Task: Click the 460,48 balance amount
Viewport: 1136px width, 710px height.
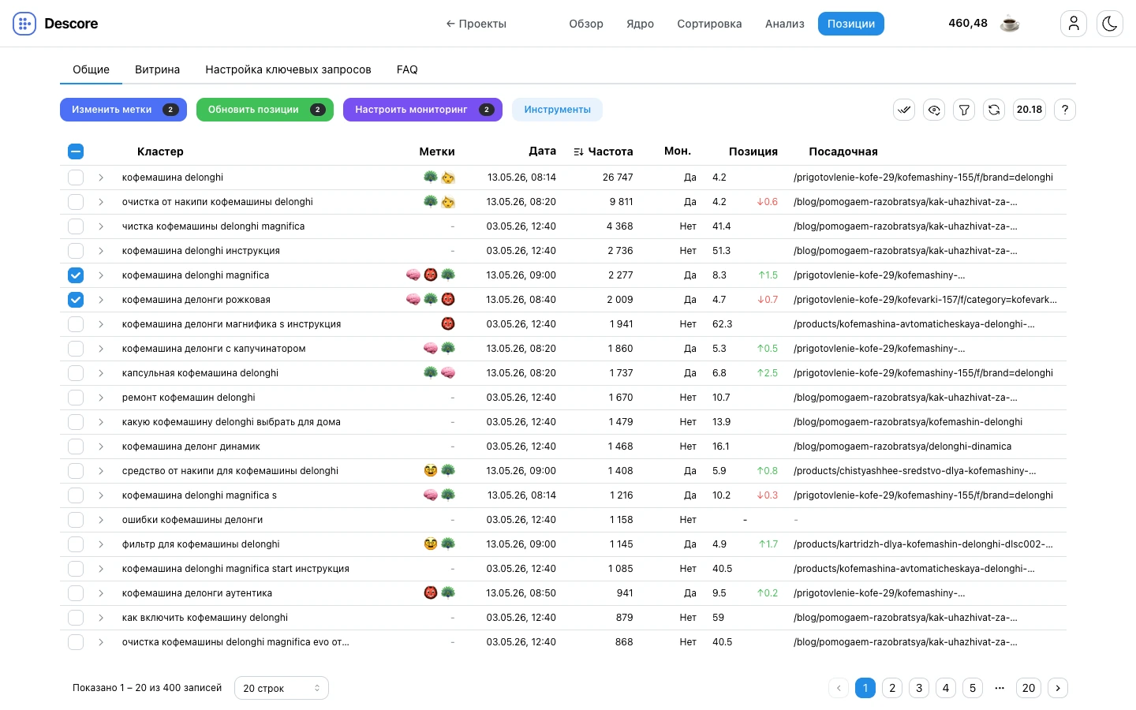Action: click(968, 23)
